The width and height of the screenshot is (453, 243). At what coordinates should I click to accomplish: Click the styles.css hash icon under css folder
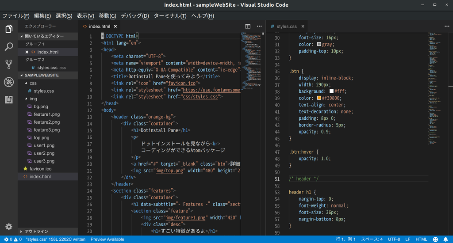click(x=30, y=91)
